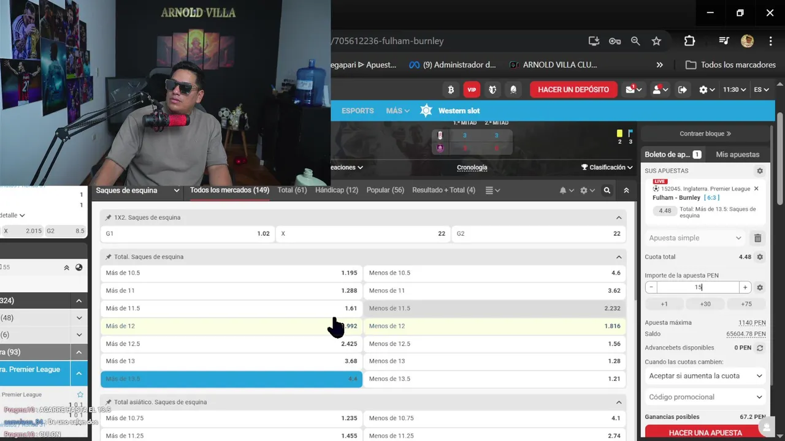Add +75 to the bet amount
Viewport: 785px width, 441px height.
(746, 304)
